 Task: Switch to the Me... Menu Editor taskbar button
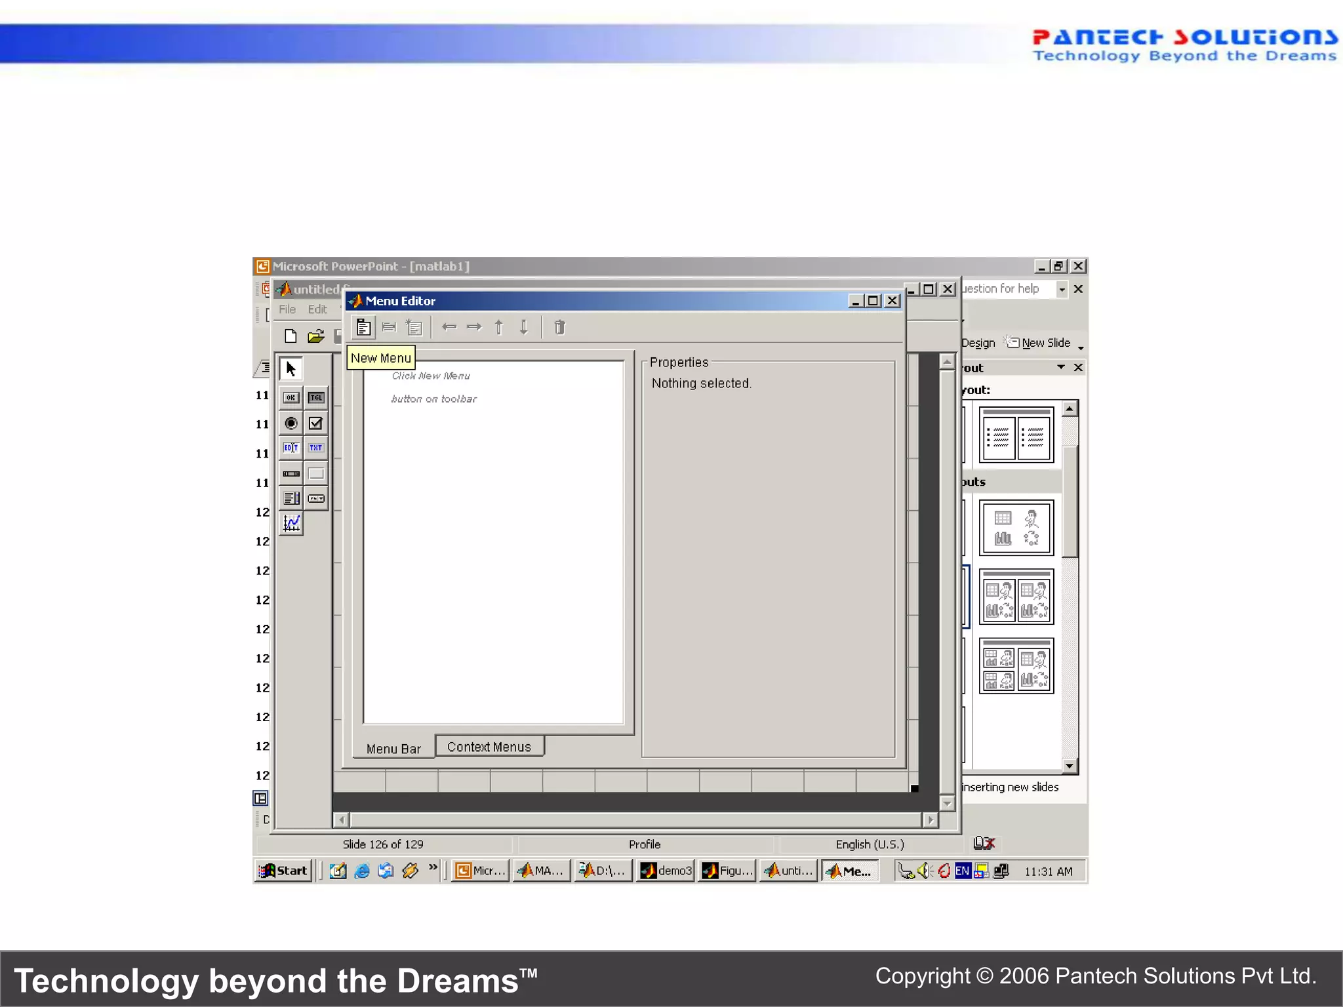tap(850, 871)
